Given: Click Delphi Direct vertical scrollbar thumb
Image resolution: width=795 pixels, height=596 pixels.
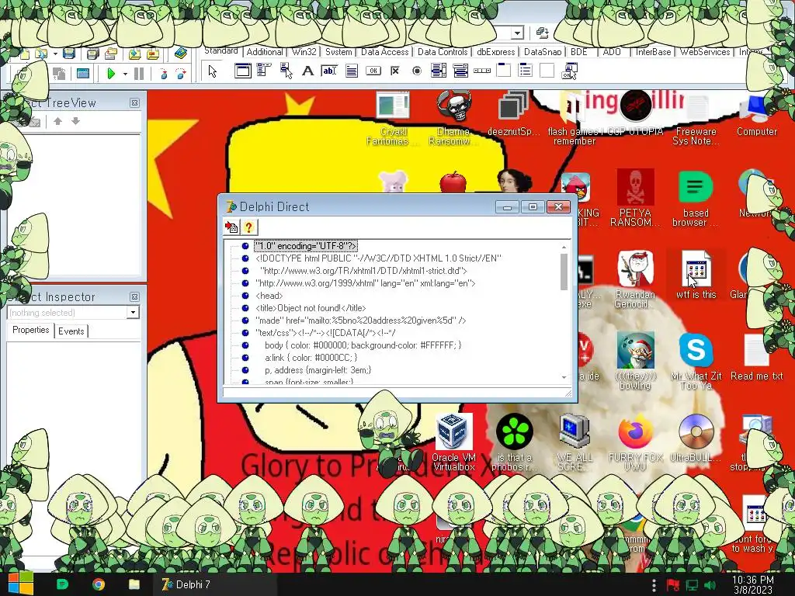Looking at the screenshot, I should 564,272.
